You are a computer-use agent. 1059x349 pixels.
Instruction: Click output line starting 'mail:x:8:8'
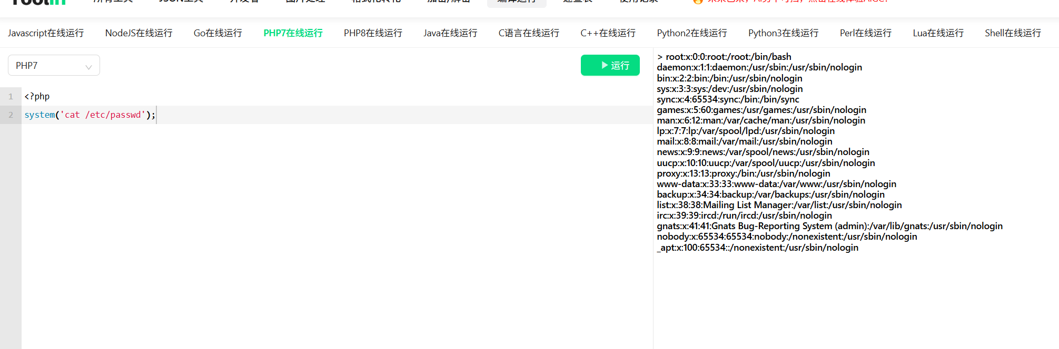tap(745, 141)
